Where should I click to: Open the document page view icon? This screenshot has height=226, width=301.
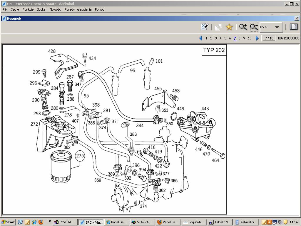tap(293, 27)
